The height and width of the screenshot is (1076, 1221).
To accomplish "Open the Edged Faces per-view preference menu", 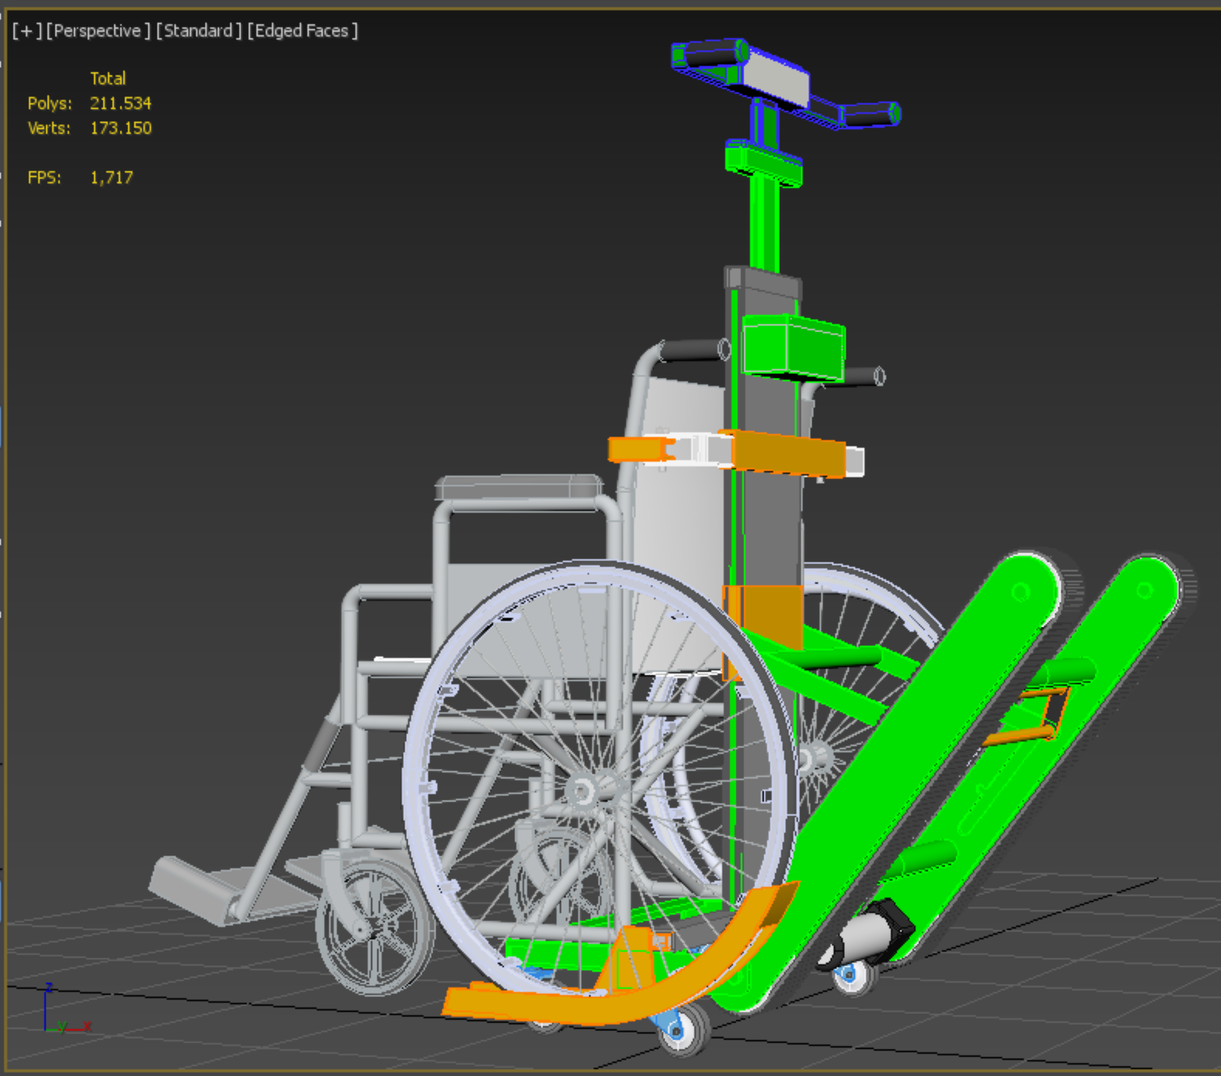I will pos(302,31).
